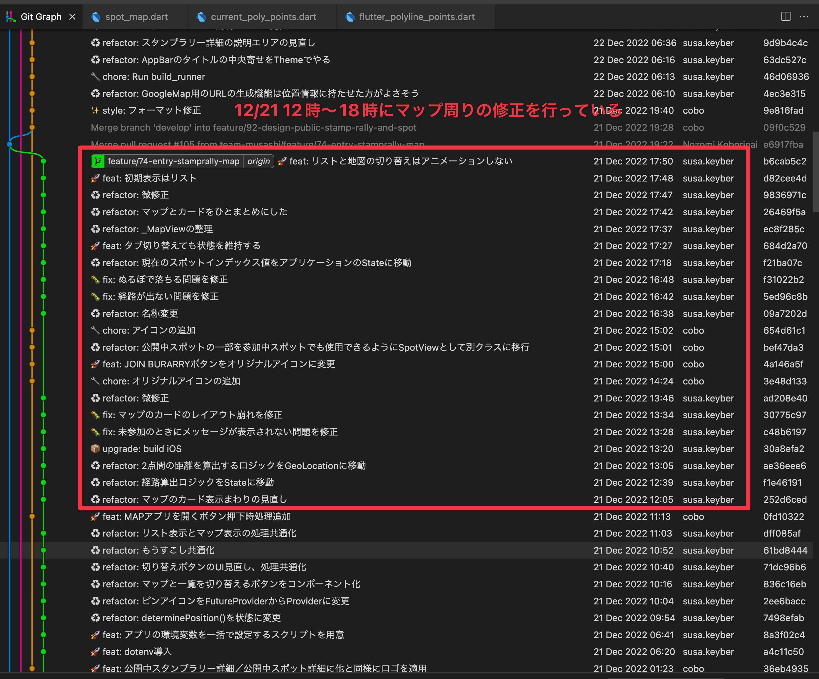
Task: Click the recycle icon on 'refactor: _MapViewの整理'
Action: pos(96,229)
